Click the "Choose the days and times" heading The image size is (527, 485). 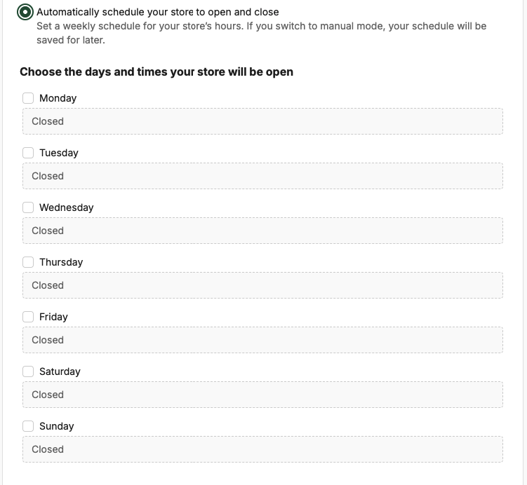(x=156, y=71)
